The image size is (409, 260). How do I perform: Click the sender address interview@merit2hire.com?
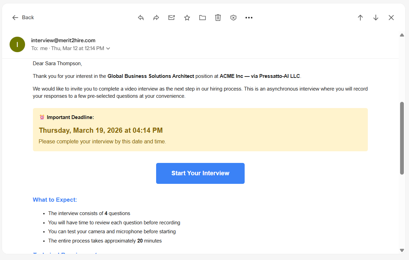pyautogui.click(x=63, y=40)
